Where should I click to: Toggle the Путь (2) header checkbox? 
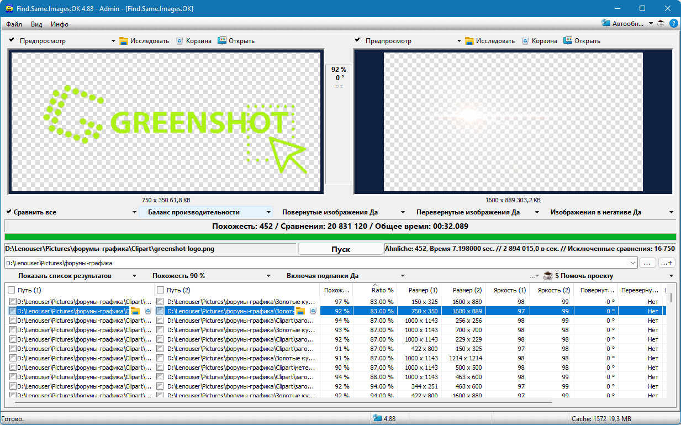point(160,290)
